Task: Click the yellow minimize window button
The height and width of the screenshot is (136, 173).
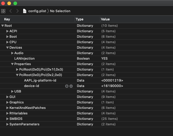Action: click(9, 3)
